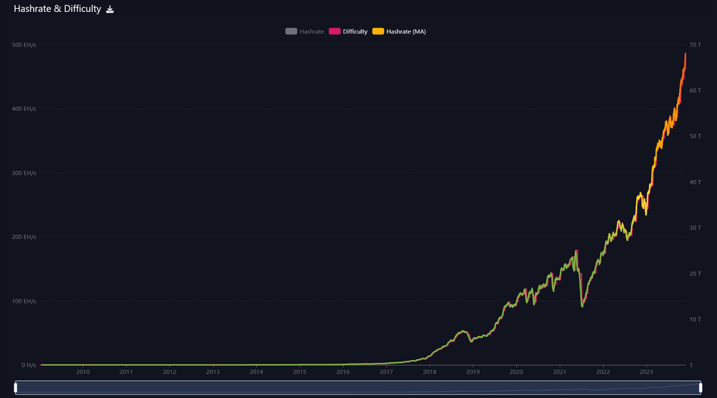Click the 2021 label on the time axis
717x398 pixels.
(559, 372)
